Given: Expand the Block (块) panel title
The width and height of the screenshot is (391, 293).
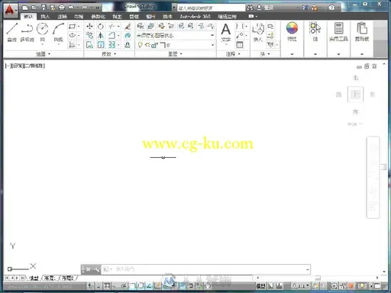Looking at the screenshot, I should (x=265, y=54).
